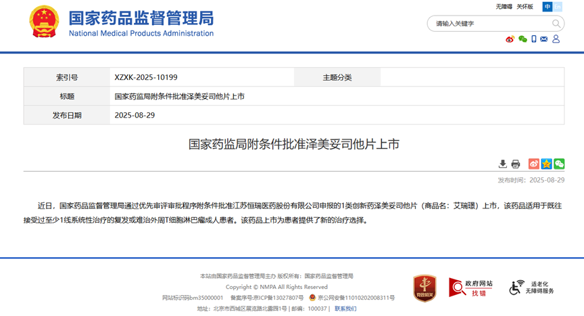Share article to Weibo
Viewport: 584px width, 316px height.
534,164
